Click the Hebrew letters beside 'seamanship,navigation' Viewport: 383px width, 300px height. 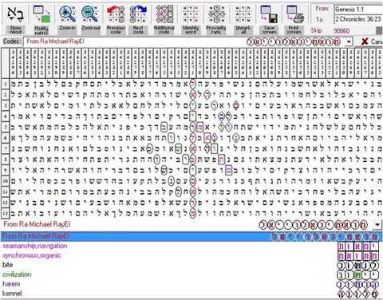pyautogui.click(x=358, y=247)
